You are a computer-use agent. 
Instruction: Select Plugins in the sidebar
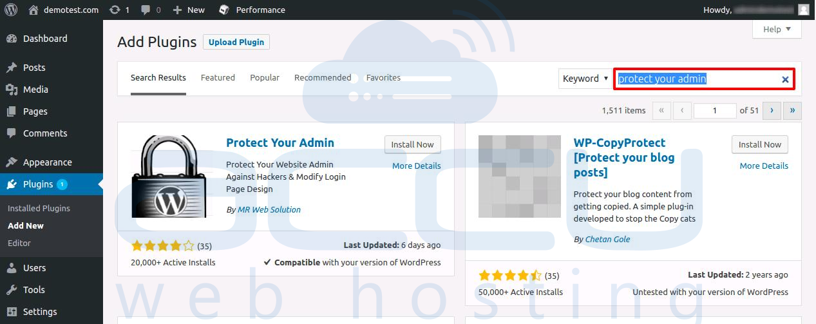point(52,184)
